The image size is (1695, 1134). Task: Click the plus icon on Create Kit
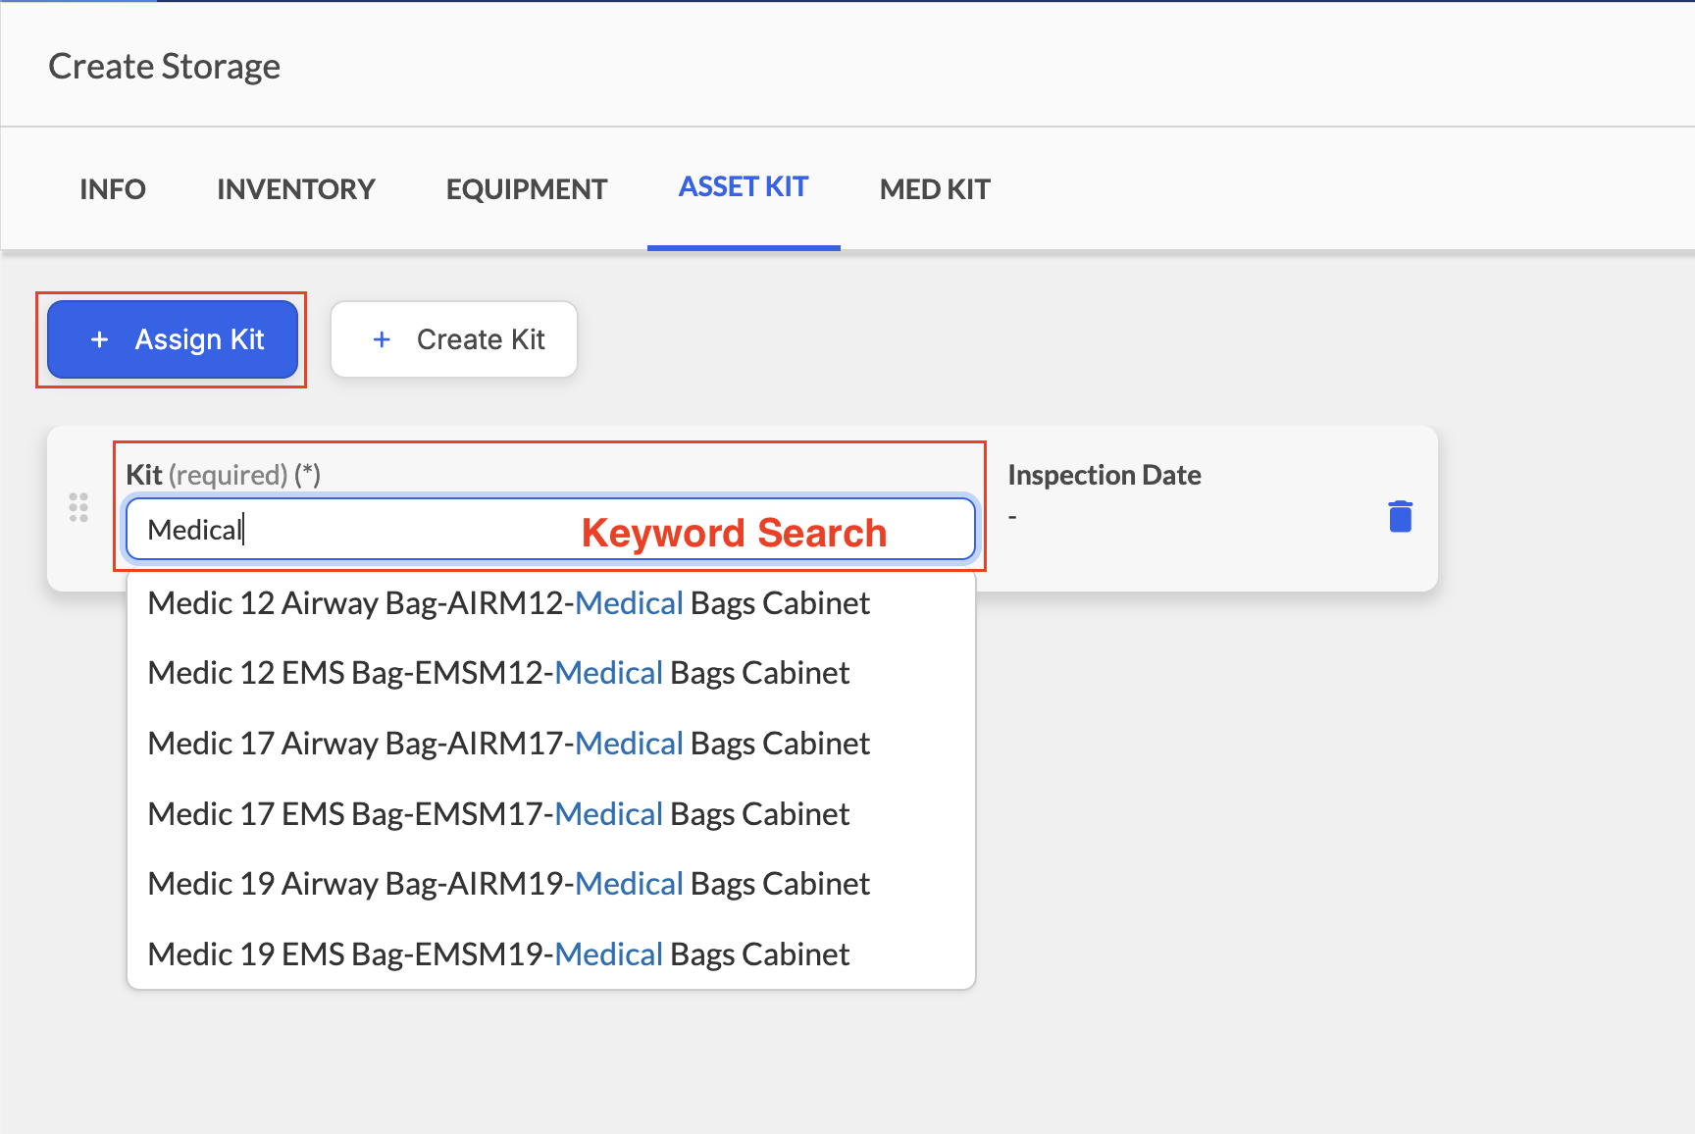pos(382,339)
